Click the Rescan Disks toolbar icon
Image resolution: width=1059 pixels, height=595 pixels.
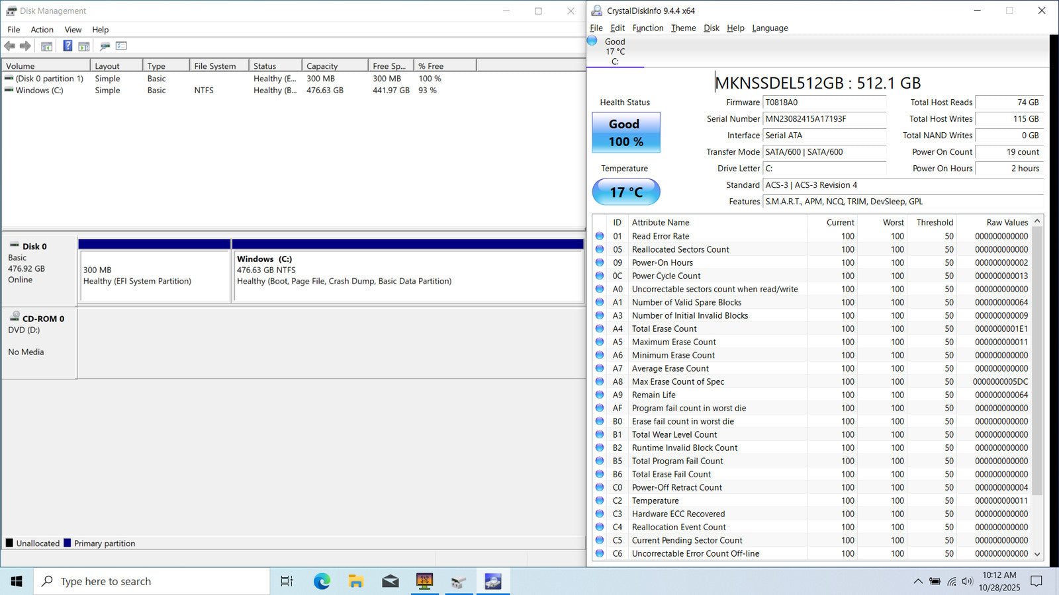coord(105,46)
